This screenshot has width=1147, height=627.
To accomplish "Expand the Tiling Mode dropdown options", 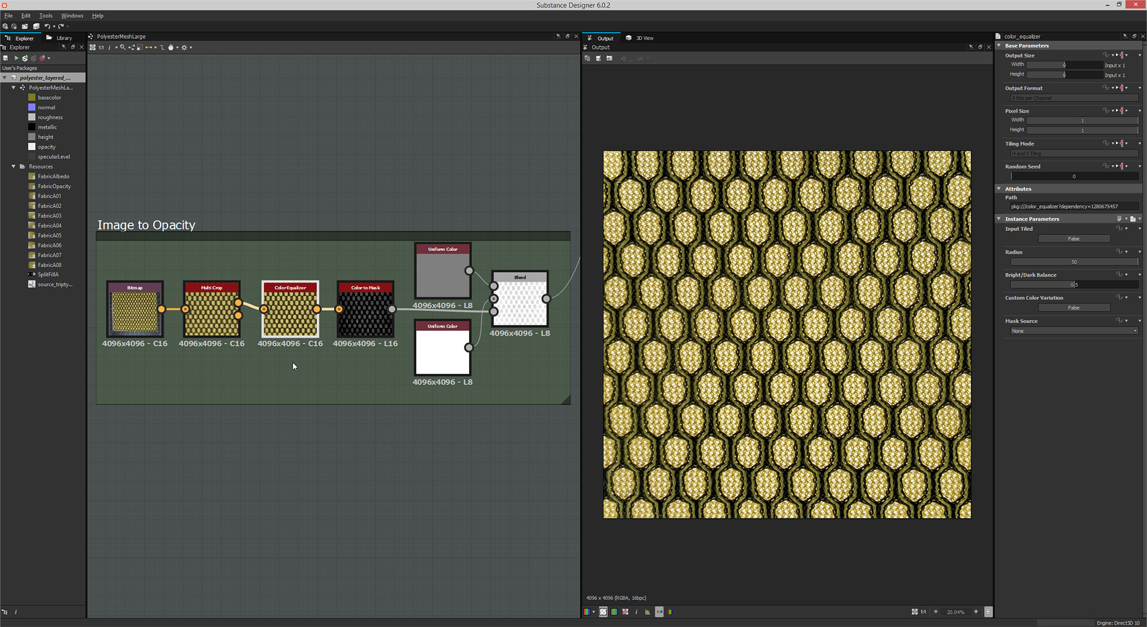I will point(1074,153).
